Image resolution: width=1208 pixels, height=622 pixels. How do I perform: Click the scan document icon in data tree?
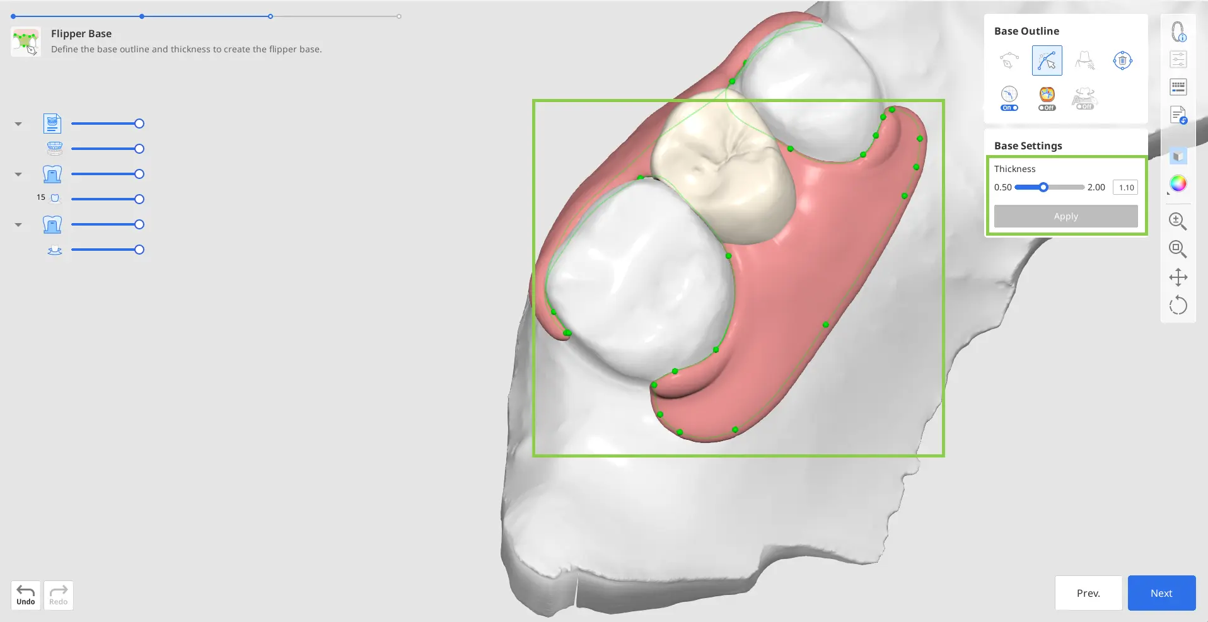pyautogui.click(x=52, y=124)
